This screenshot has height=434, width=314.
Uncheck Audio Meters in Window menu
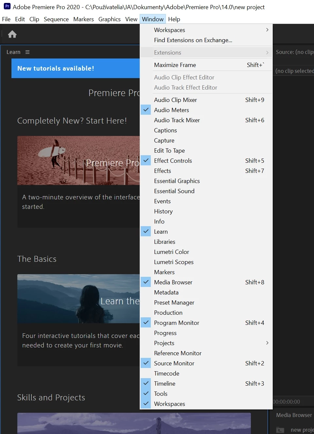point(206,110)
